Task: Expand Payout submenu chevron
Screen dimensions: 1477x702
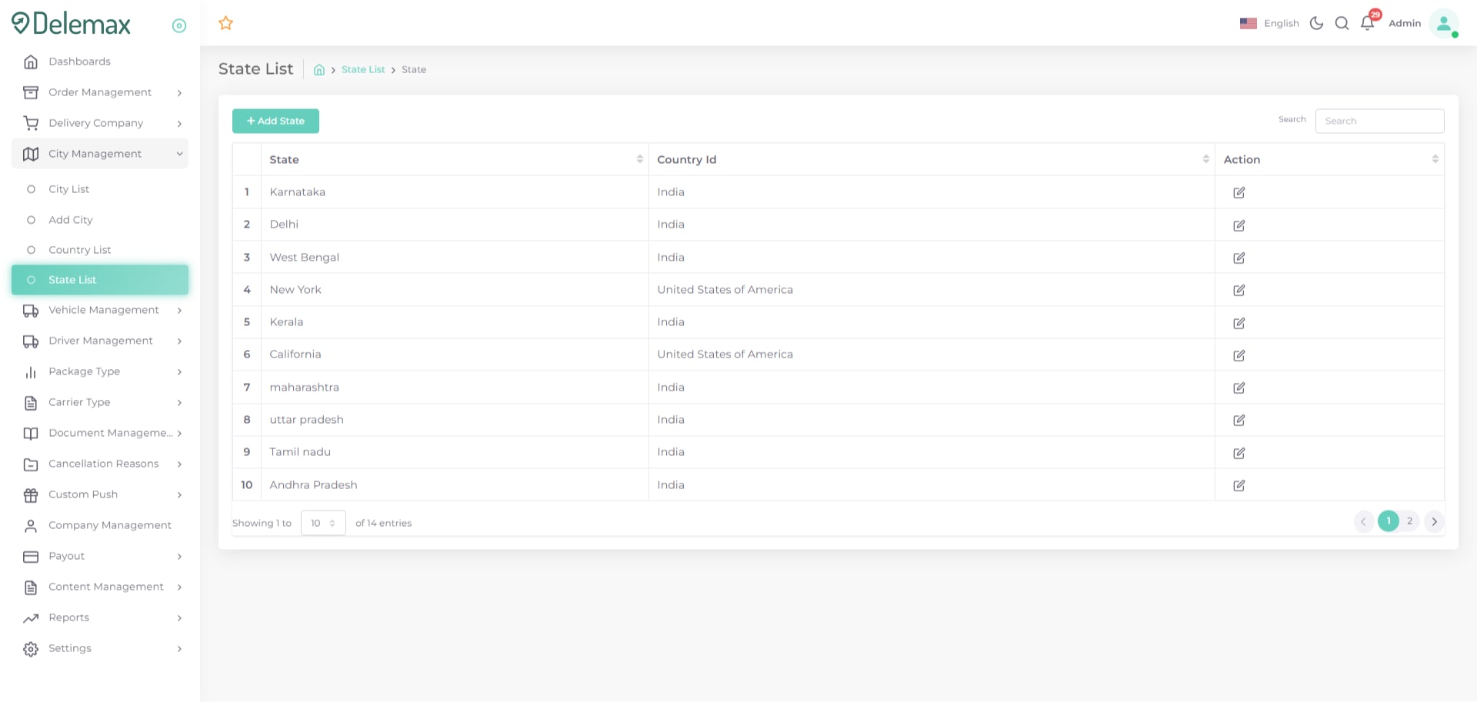Action: (x=179, y=557)
